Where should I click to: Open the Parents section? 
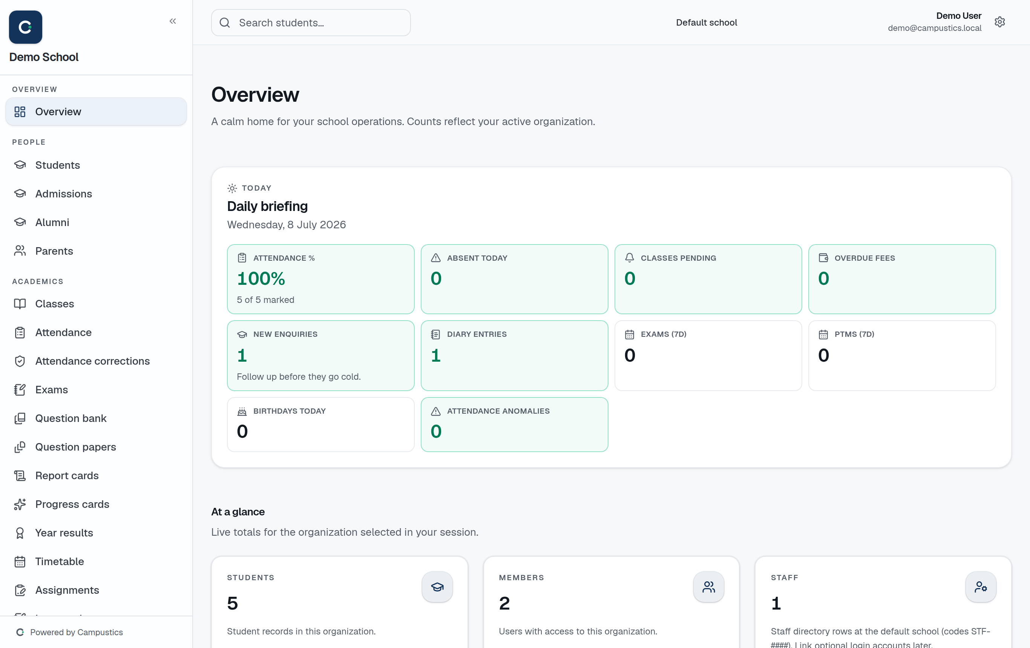(96, 251)
